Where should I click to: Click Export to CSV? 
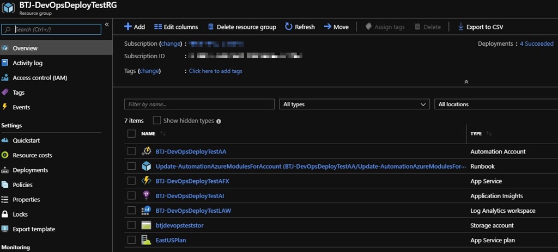click(481, 27)
